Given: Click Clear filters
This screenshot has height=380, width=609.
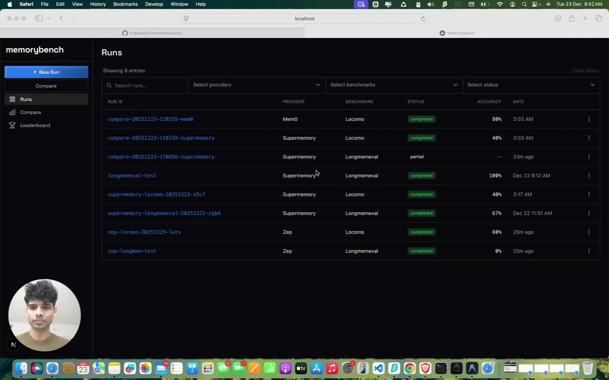Looking at the screenshot, I should pos(585,71).
